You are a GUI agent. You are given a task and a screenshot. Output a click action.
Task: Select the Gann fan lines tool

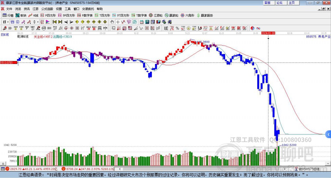pyautogui.click(x=119, y=28)
